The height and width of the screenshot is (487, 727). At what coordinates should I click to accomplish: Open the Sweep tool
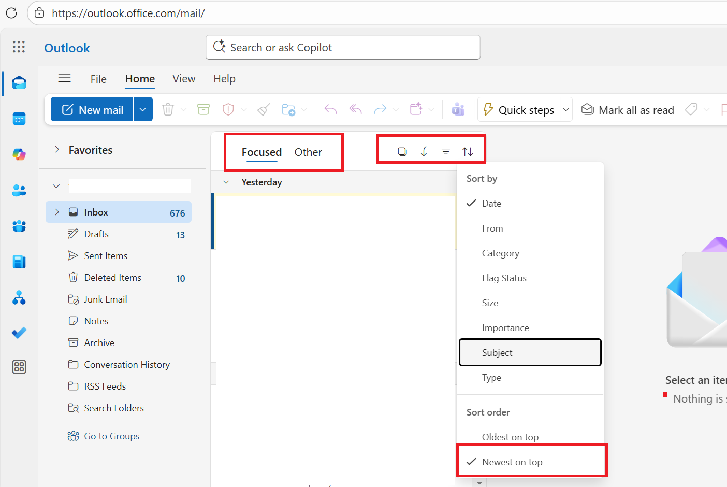coord(263,109)
